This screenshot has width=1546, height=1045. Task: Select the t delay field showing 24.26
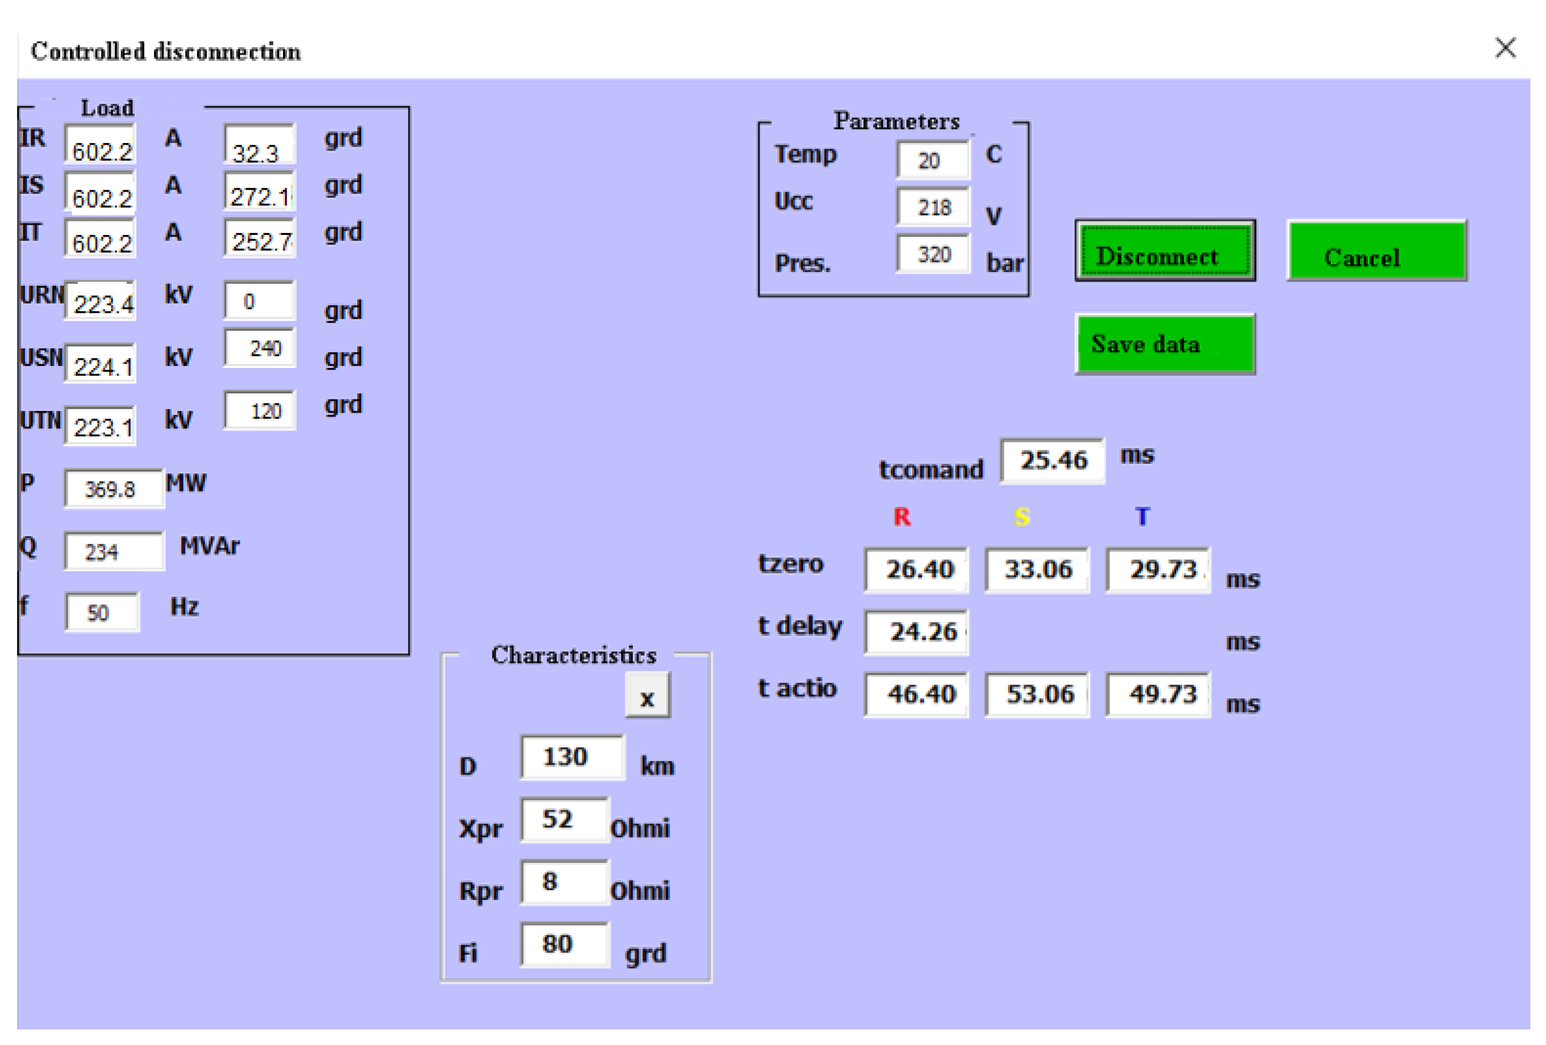916,631
